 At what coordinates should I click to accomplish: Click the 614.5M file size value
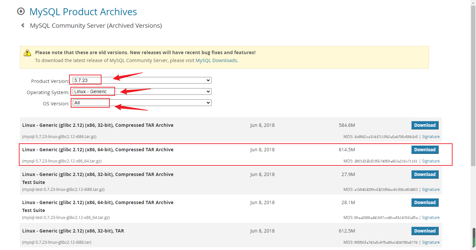click(347, 150)
